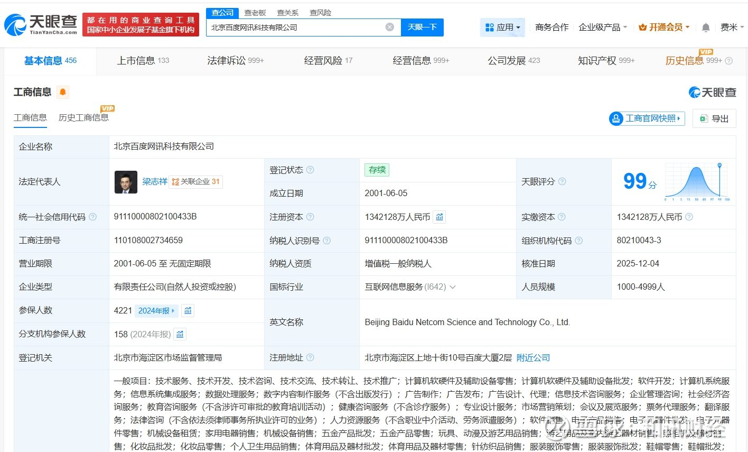Screen dimensions: 748x452
Task: Click the notification bell icon in header
Action: coord(705,27)
